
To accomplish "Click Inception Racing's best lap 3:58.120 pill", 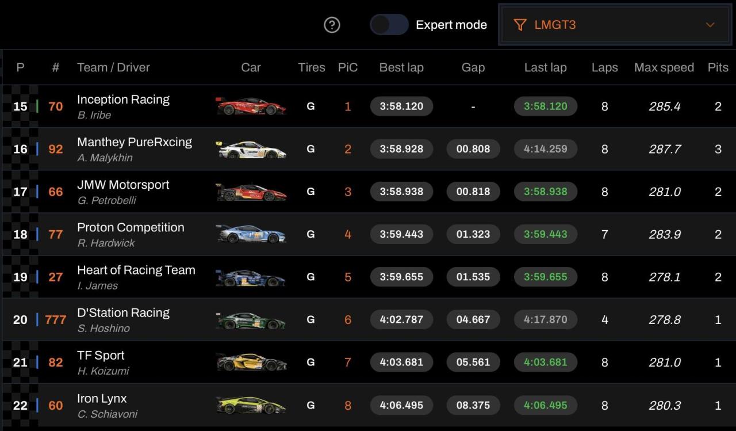I will pyautogui.click(x=401, y=106).
